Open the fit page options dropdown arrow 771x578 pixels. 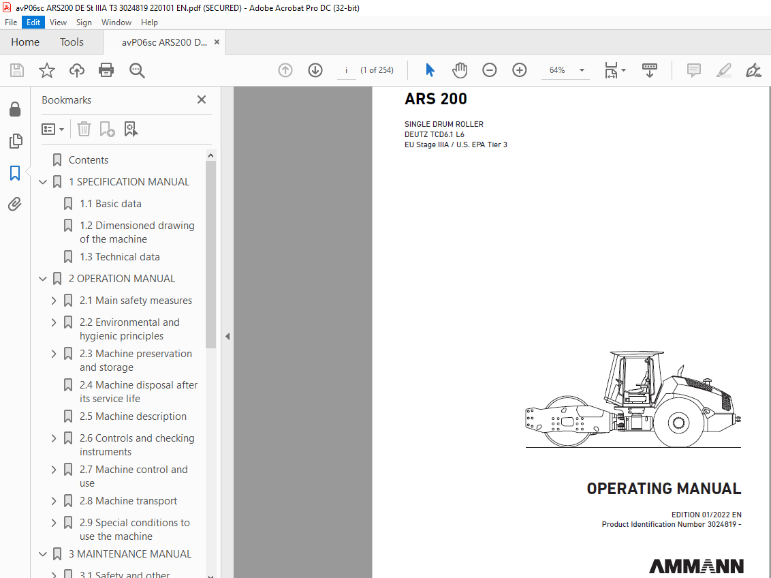(623, 70)
